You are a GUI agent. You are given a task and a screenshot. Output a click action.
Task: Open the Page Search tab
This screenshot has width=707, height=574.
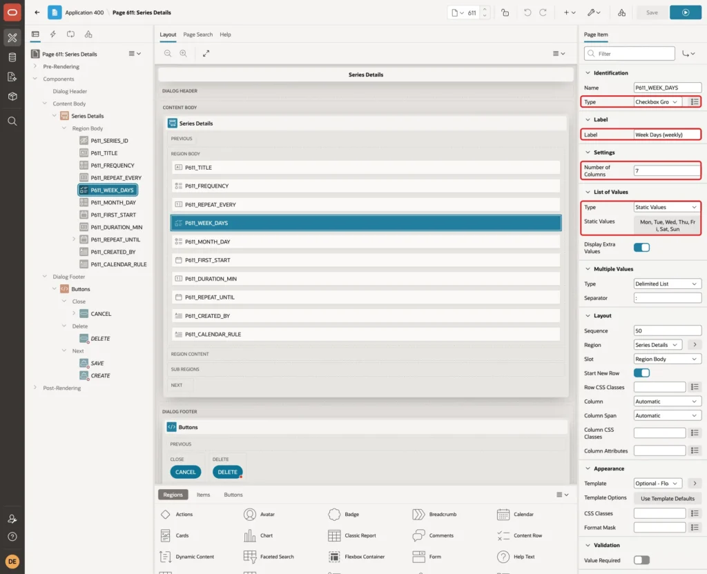pyautogui.click(x=198, y=34)
